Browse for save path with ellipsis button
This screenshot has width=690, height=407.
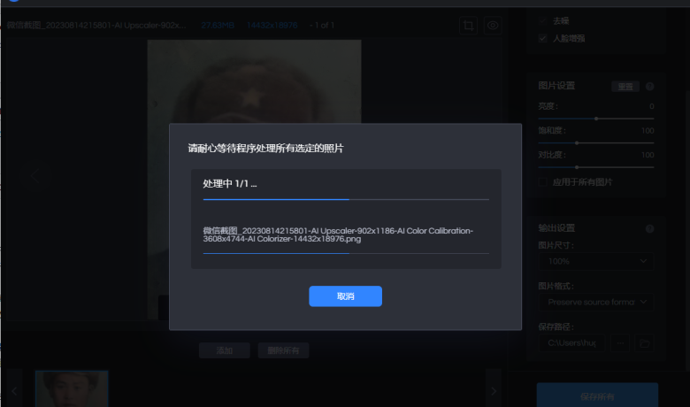pyautogui.click(x=620, y=342)
